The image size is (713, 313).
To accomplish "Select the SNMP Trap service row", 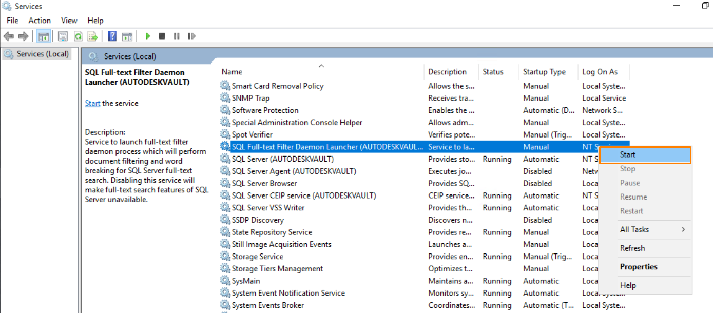I will coord(425,98).
